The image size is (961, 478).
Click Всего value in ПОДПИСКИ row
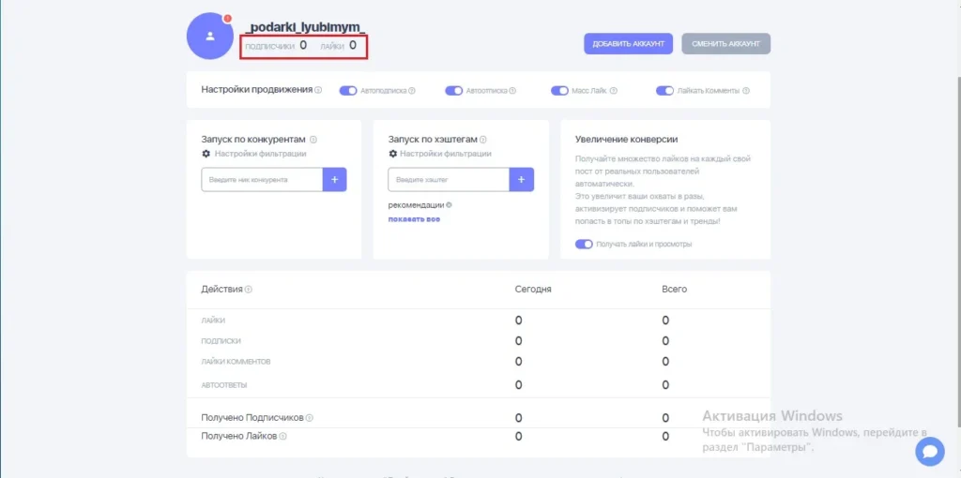665,341
